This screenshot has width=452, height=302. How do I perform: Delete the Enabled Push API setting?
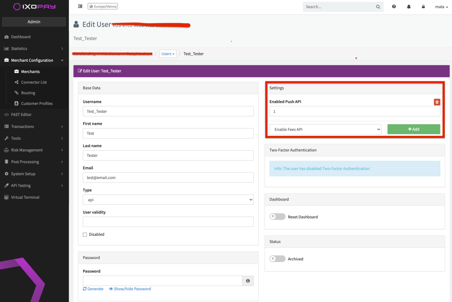437,102
